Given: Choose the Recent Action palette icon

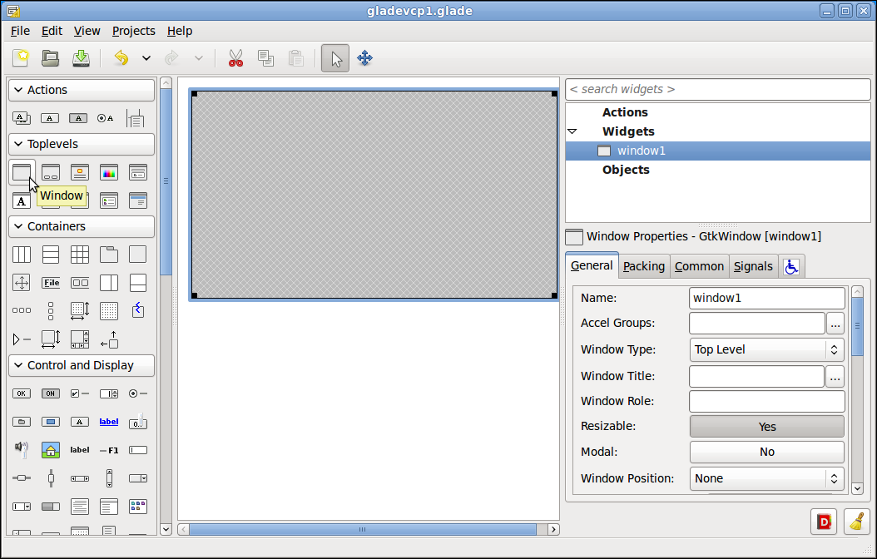Looking at the screenshot, I should (136, 118).
